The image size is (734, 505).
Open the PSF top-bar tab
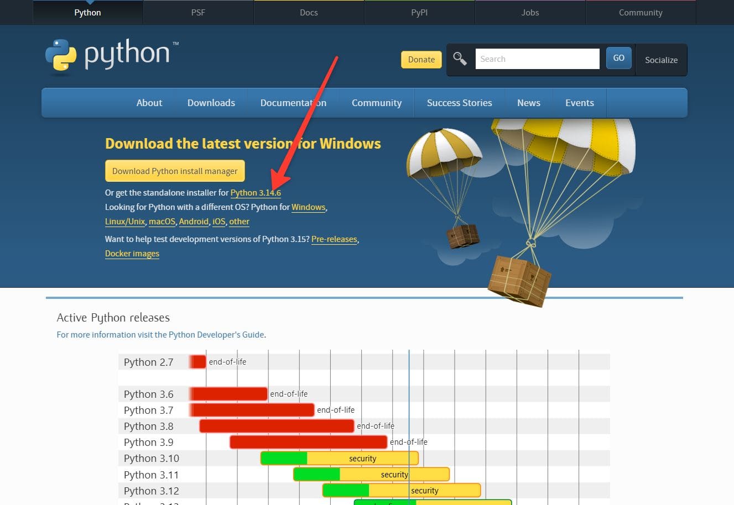point(198,12)
